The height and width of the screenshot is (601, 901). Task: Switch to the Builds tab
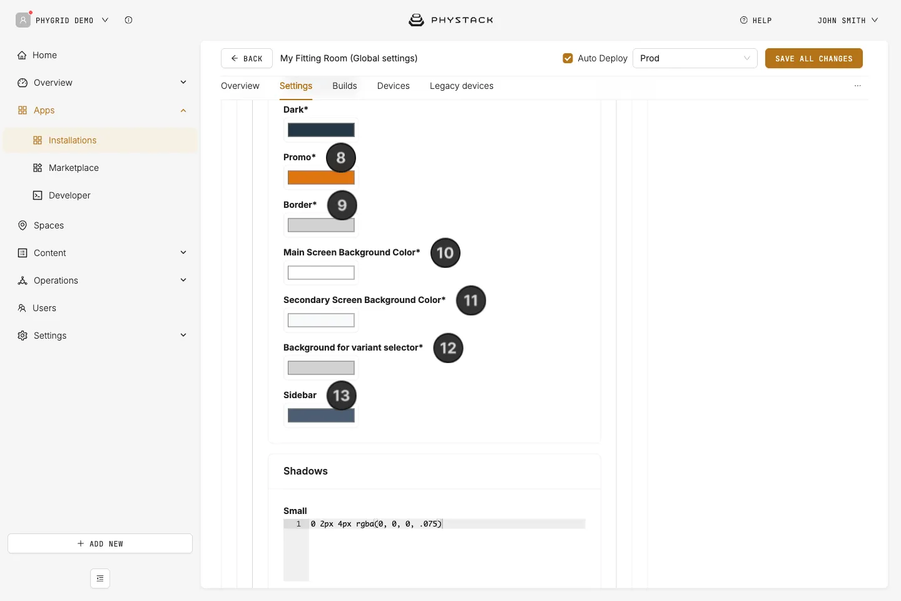(x=345, y=86)
